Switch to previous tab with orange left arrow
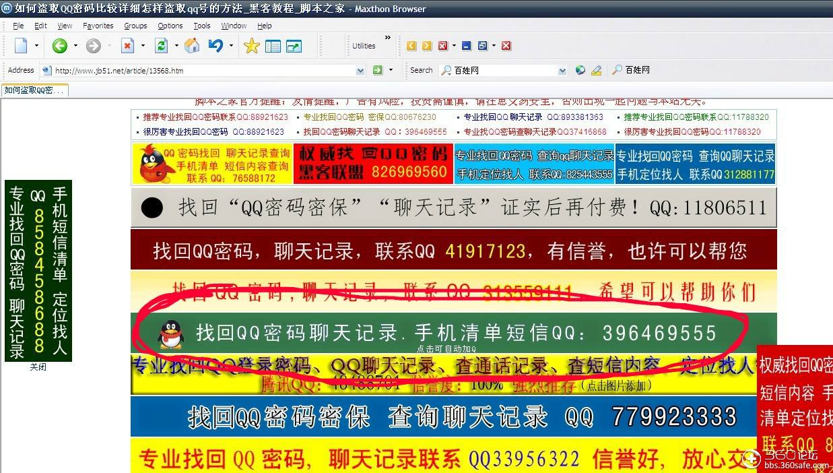The width and height of the screenshot is (833, 473). click(411, 46)
